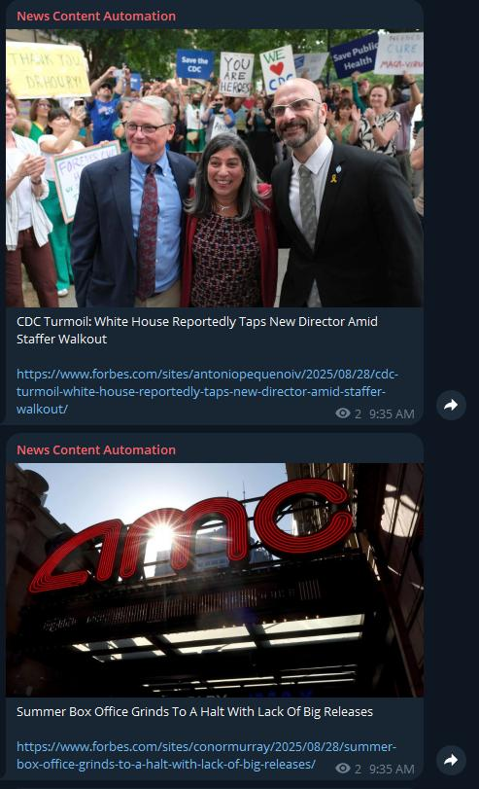Click News Content Automation name on second post
The height and width of the screenshot is (789, 479).
pos(96,449)
